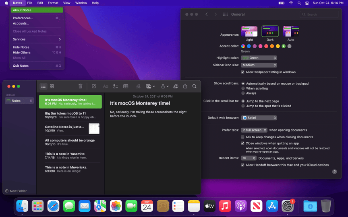This screenshot has width=348, height=217.
Task: Select Auto appearance thumbnail
Action: [x=291, y=31]
